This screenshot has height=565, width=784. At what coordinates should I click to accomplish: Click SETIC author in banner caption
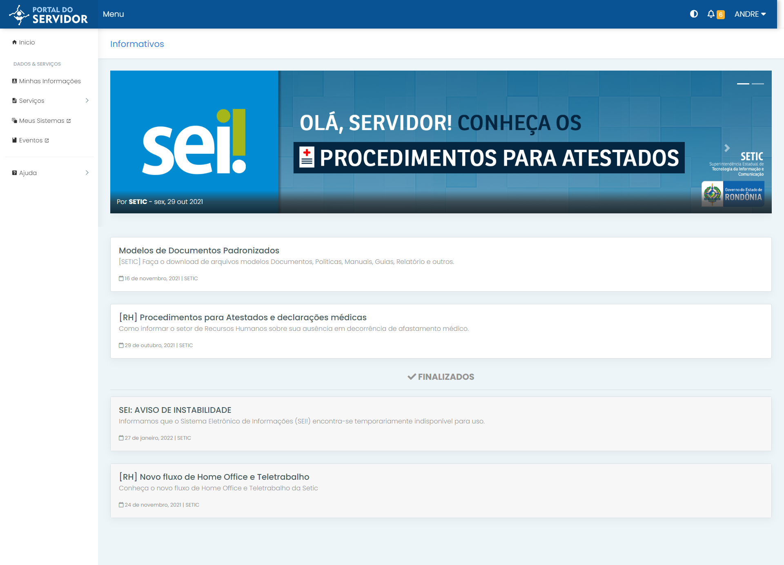click(x=138, y=202)
